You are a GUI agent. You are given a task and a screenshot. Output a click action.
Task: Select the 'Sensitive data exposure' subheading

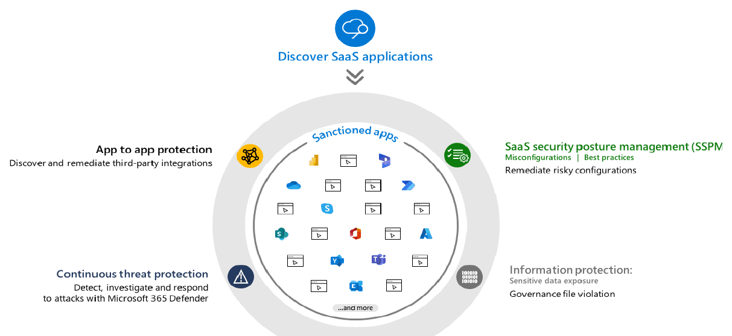coord(554,281)
